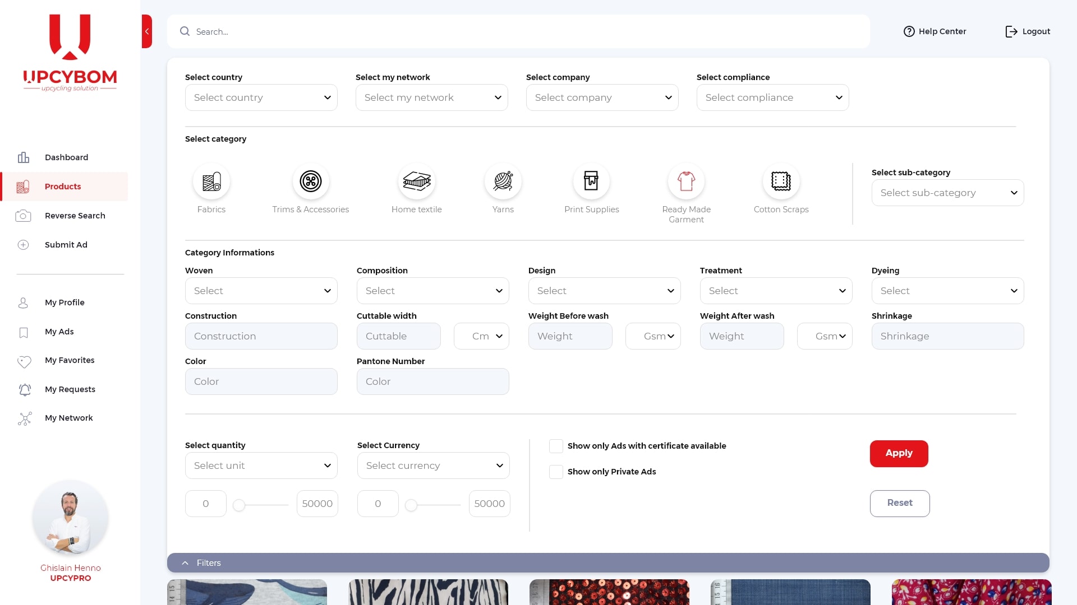Image resolution: width=1077 pixels, height=605 pixels.
Task: Pick the Home textile category icon
Action: [416, 182]
